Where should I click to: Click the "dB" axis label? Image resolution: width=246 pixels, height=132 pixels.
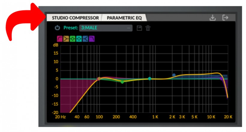click(x=56, y=45)
